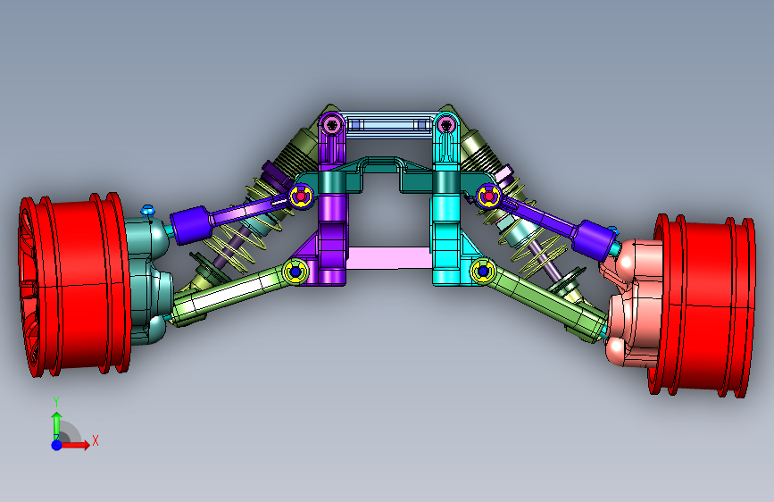This screenshot has height=502, width=774.
Task: Select the right red wheel rim
Action: point(702,305)
